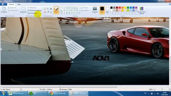The width and height of the screenshot is (171, 96).
Task: Click Вырезать cut button
Action: (12, 8)
